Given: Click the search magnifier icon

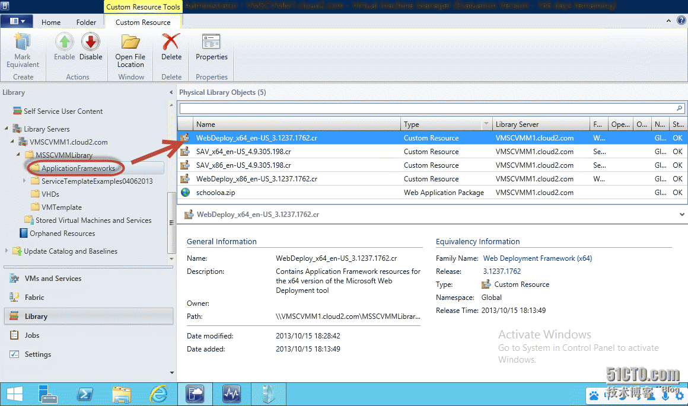Looking at the screenshot, I should [680, 108].
